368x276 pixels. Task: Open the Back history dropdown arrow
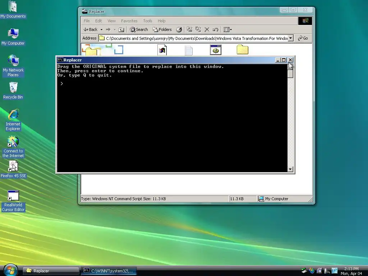click(x=101, y=29)
